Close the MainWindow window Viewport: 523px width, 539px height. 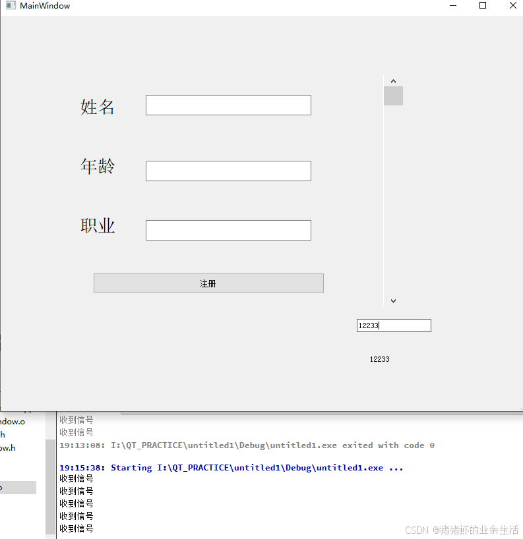tap(512, 5)
